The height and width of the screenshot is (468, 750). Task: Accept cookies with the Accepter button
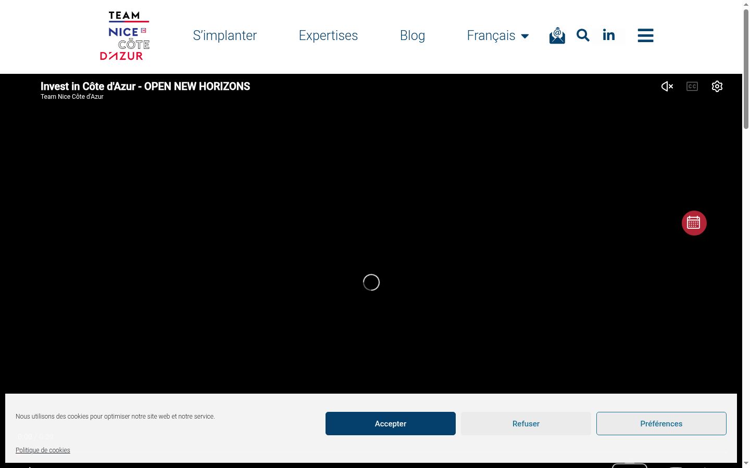[x=391, y=424]
